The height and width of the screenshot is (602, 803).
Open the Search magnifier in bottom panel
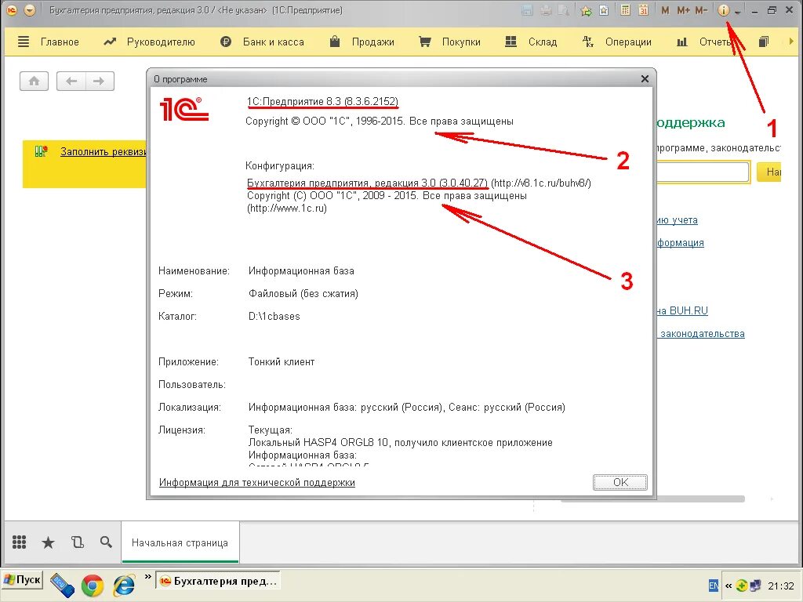point(106,542)
